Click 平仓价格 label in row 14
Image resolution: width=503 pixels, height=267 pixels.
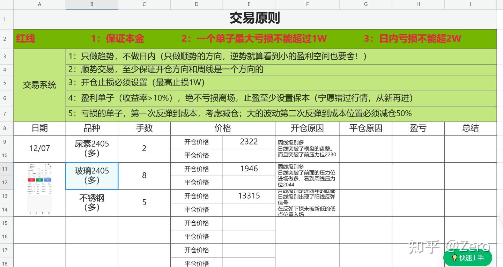point(197,209)
